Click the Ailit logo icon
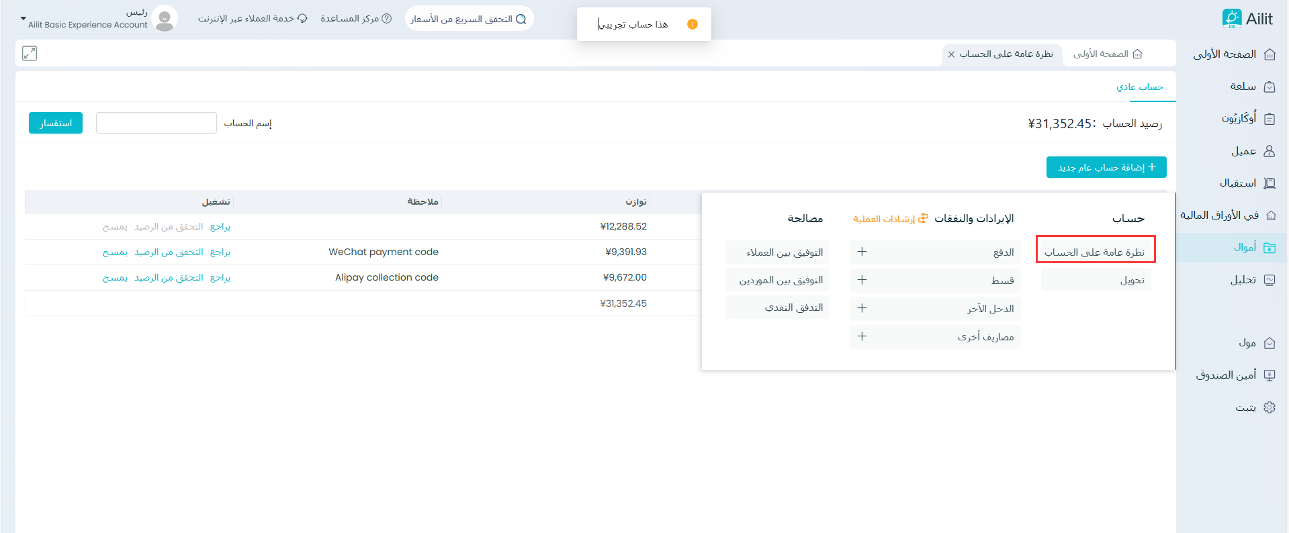Image resolution: width=1289 pixels, height=533 pixels. point(1231,19)
